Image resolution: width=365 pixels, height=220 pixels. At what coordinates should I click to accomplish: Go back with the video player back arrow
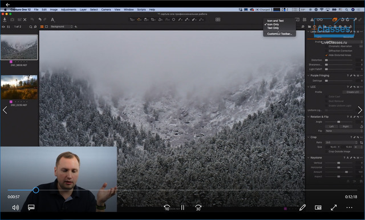pos(7,5)
